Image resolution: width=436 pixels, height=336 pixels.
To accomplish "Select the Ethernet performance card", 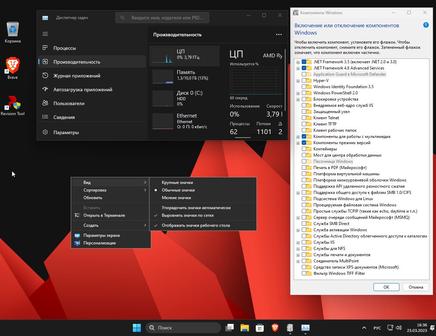I will [x=184, y=121].
